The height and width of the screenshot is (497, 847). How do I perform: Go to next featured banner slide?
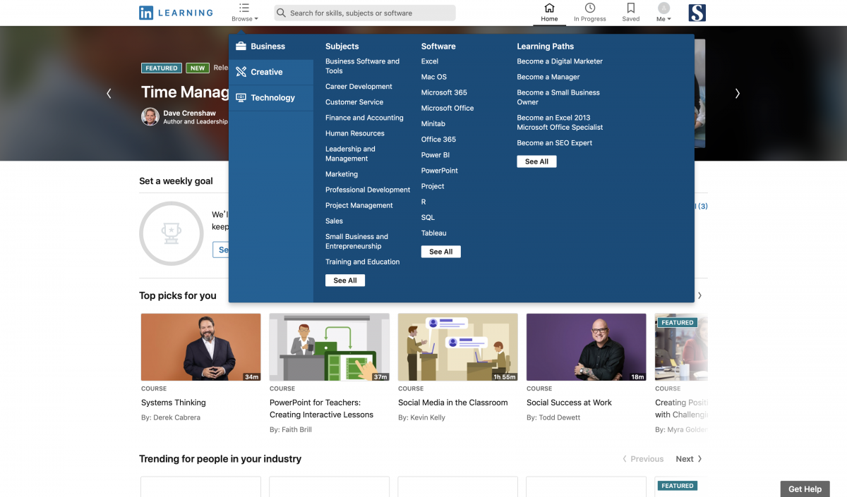[x=737, y=93]
